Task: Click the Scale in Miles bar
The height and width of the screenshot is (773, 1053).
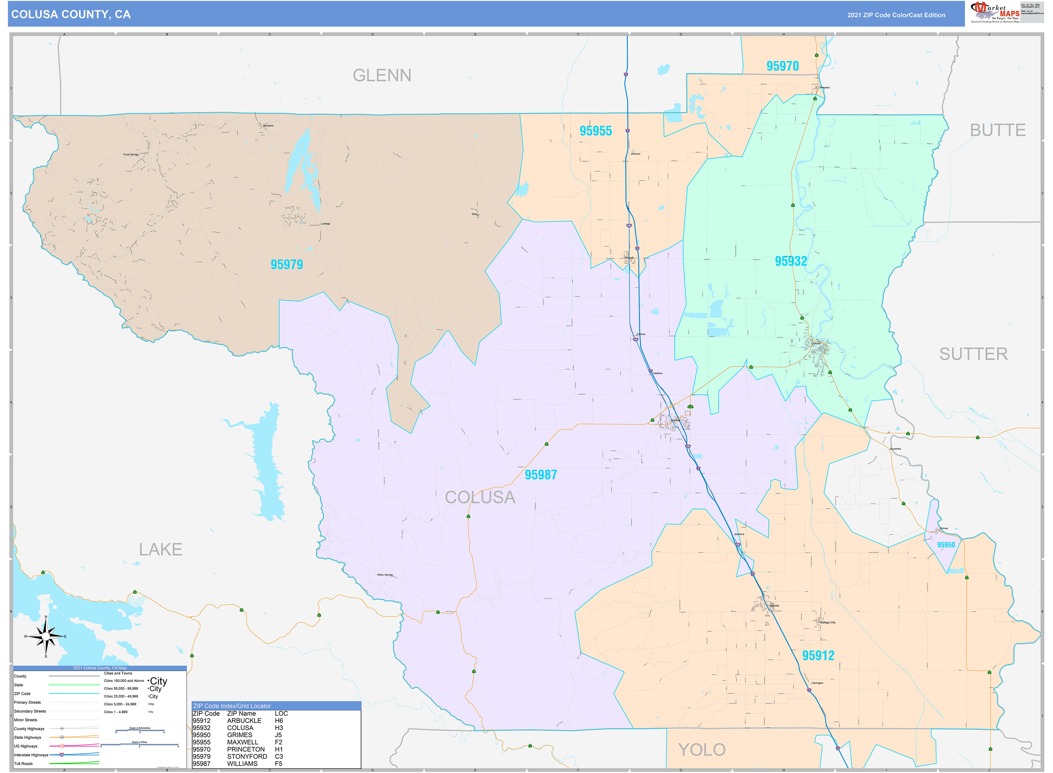Action: pos(139,745)
